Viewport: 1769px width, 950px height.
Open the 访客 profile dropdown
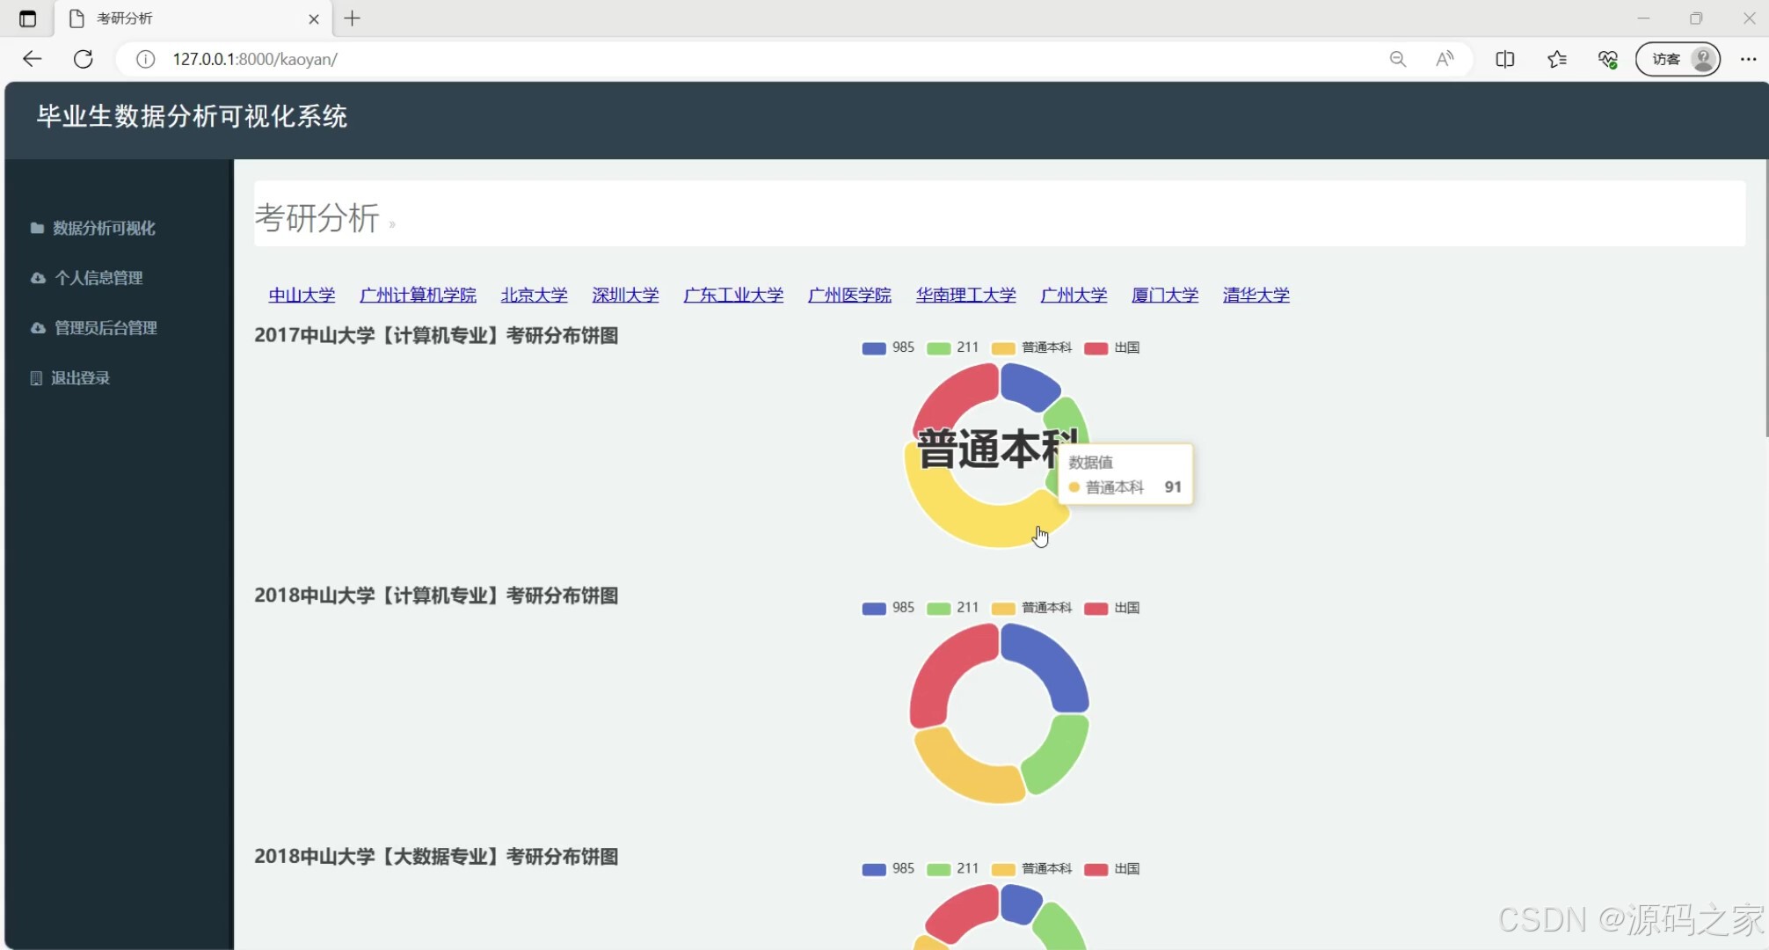(1676, 59)
